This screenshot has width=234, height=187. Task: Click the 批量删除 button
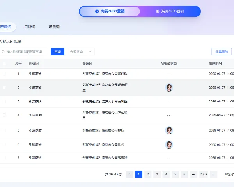click(x=222, y=51)
